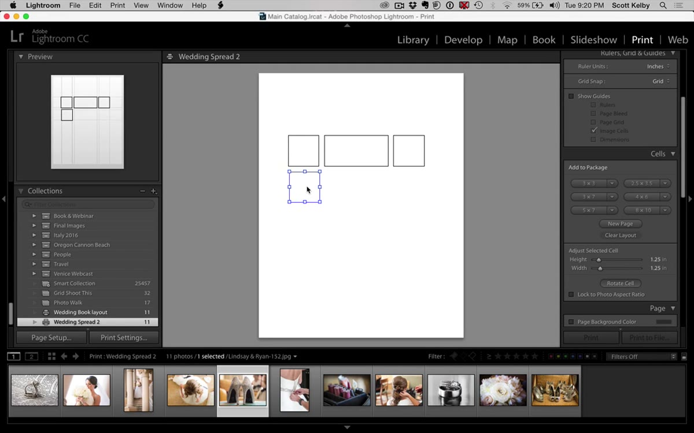Viewport: 694px width, 433px height.
Task: Open the 3 x 3 cell size dropdown arrow
Action: (612, 183)
